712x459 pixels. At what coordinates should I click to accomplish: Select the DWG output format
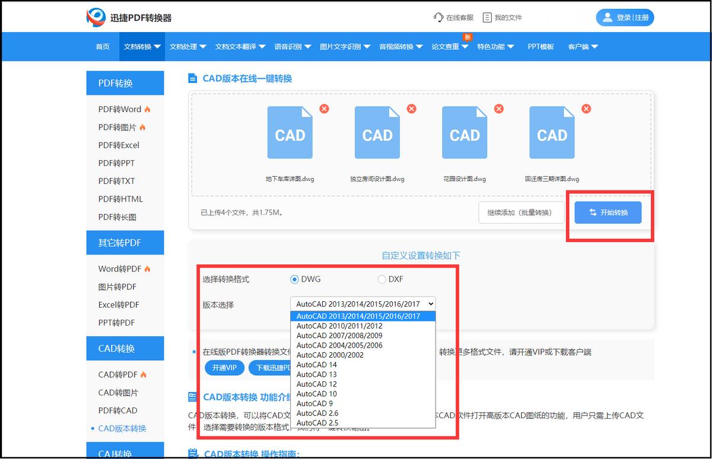coord(294,279)
